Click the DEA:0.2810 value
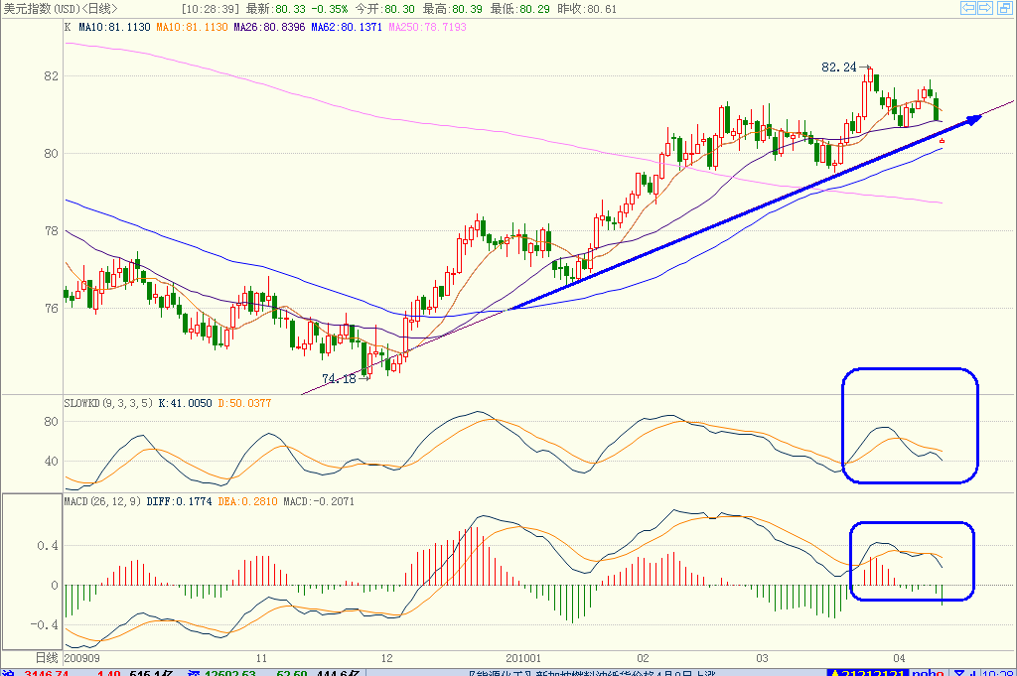1017x676 pixels. pyautogui.click(x=247, y=501)
